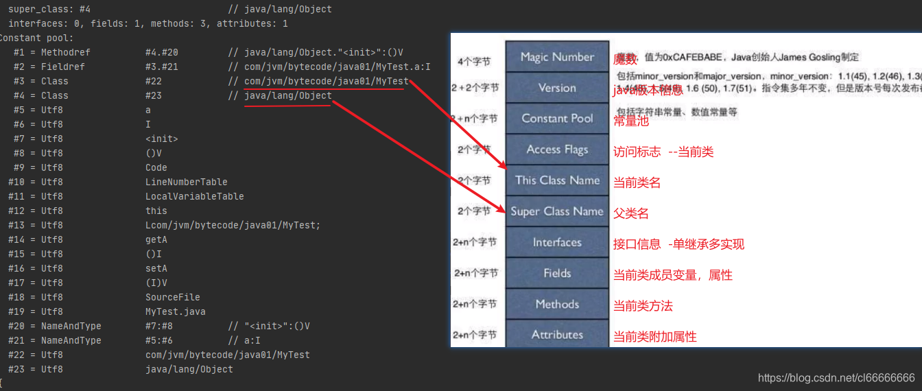Image resolution: width=922 pixels, height=391 pixels.
Task: Select the interfaces, fields, methods, attributes count line
Action: pyautogui.click(x=147, y=23)
